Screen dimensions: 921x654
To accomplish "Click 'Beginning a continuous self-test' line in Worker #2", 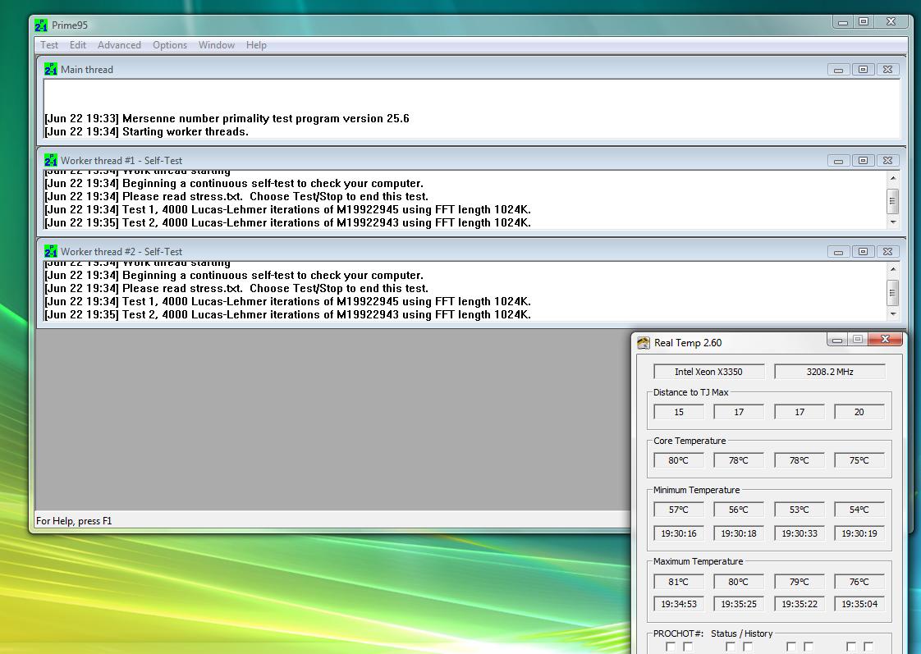I will pyautogui.click(x=234, y=276).
